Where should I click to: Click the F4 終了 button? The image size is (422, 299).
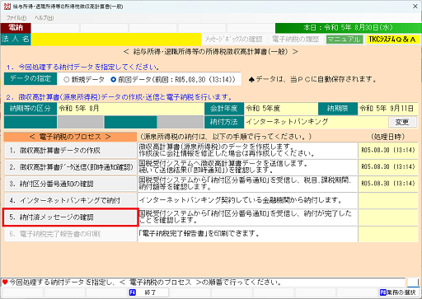click(148, 292)
